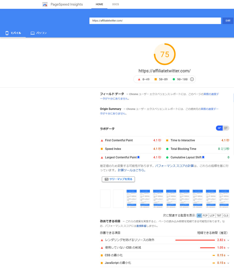Click the 0–49 score legend label
The image size is (234, 269).
pos(146,79)
